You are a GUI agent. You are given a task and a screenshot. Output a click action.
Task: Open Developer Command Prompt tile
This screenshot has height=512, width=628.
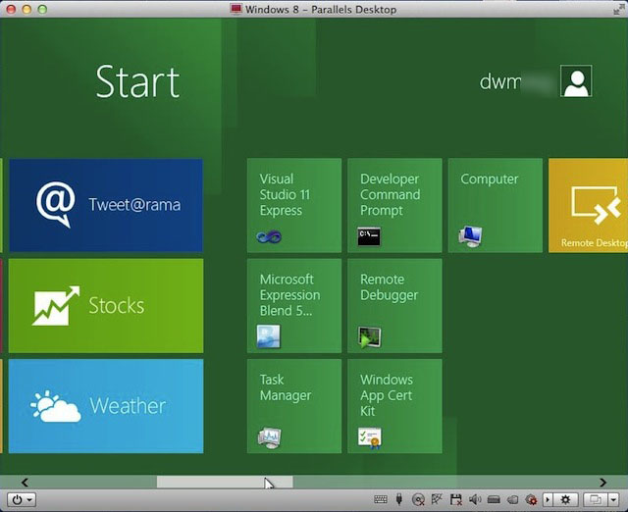(x=394, y=205)
